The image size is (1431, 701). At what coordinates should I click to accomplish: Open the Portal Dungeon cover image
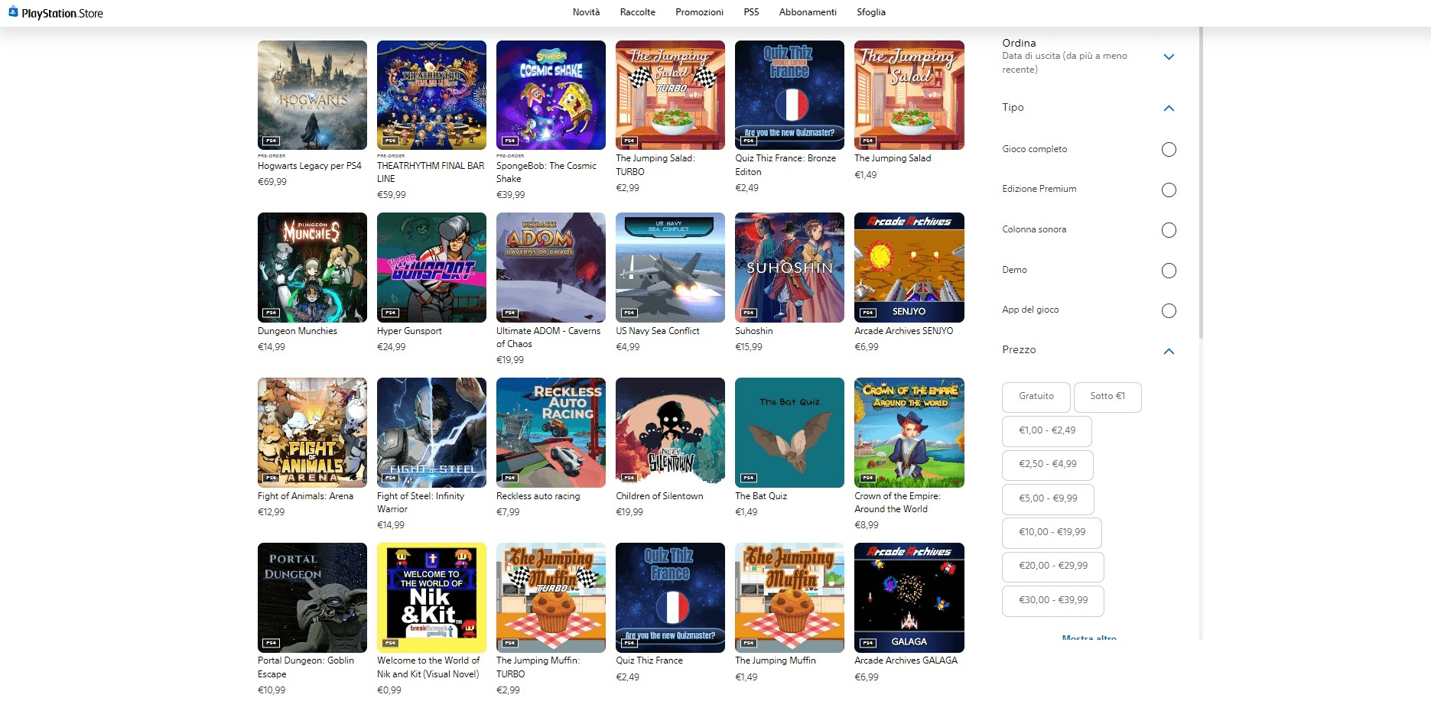click(312, 598)
